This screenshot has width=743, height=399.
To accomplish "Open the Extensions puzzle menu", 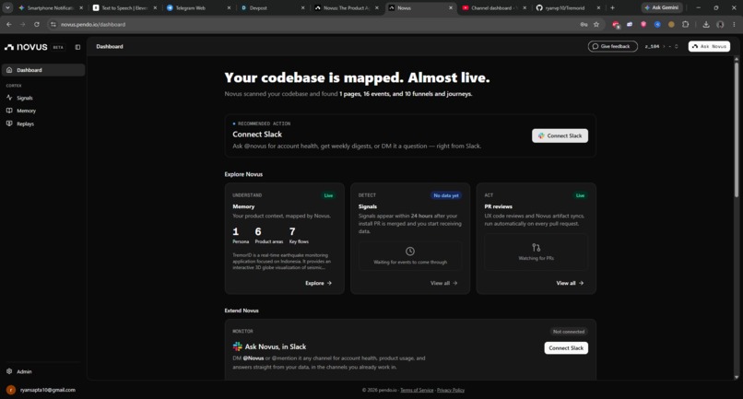I will (685, 25).
